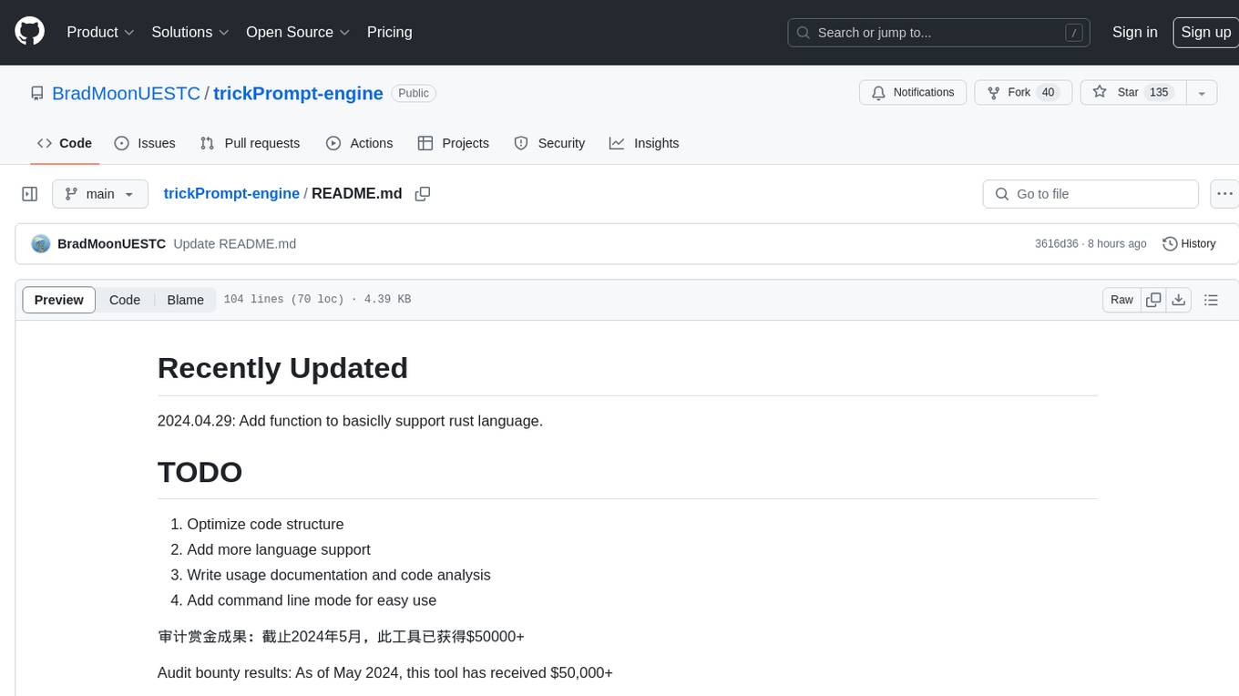Viewport: 1239px width, 696px height.
Task: Open trickPrompt-engine breadcrumb link
Action: (x=231, y=193)
